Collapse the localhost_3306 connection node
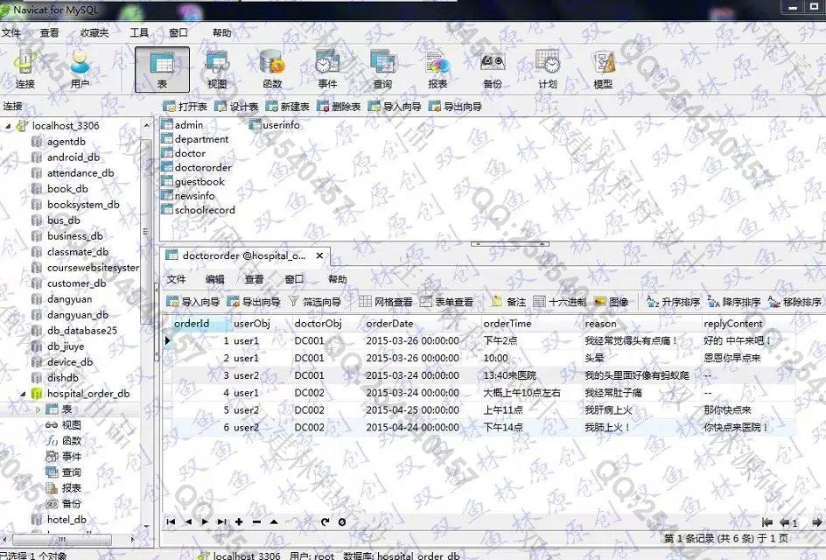 (9, 126)
